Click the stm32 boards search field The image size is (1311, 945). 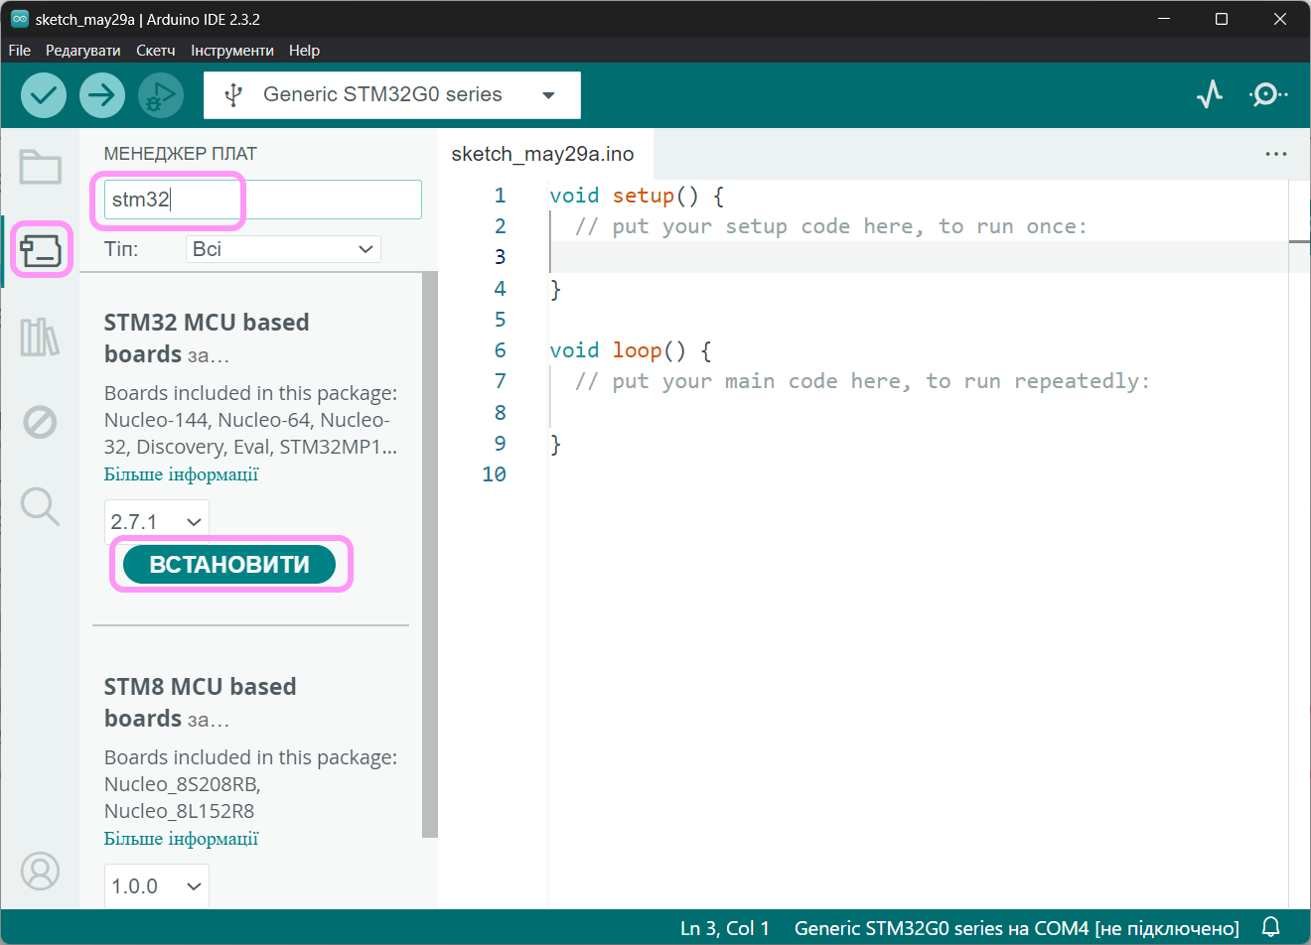pyautogui.click(x=262, y=200)
